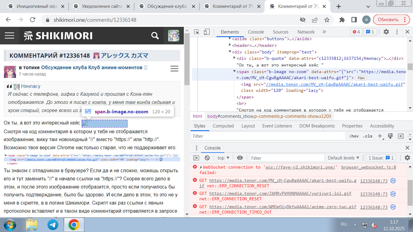Open the Shikimori hamburger main menu

point(10,36)
